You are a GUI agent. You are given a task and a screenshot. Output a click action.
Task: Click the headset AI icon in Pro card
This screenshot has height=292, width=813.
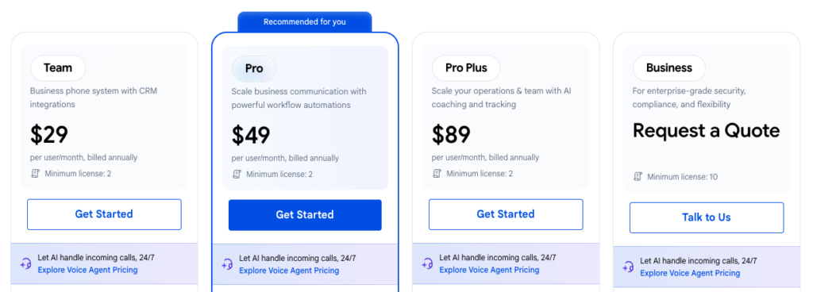click(x=227, y=264)
